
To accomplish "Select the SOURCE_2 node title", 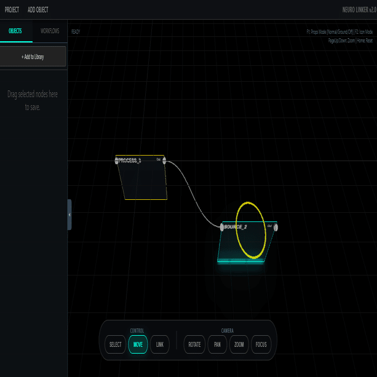I will tap(235, 227).
